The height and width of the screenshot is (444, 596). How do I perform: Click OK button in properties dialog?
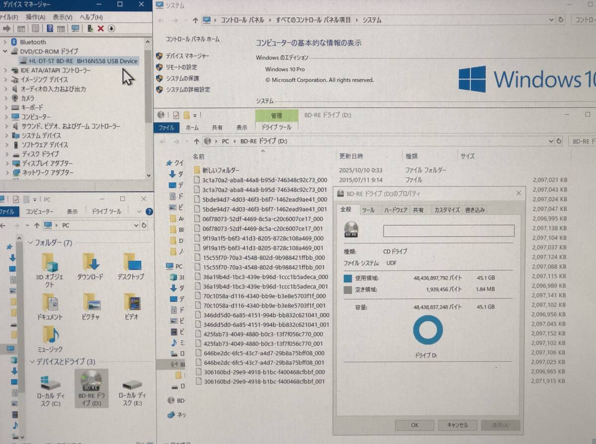coord(415,425)
